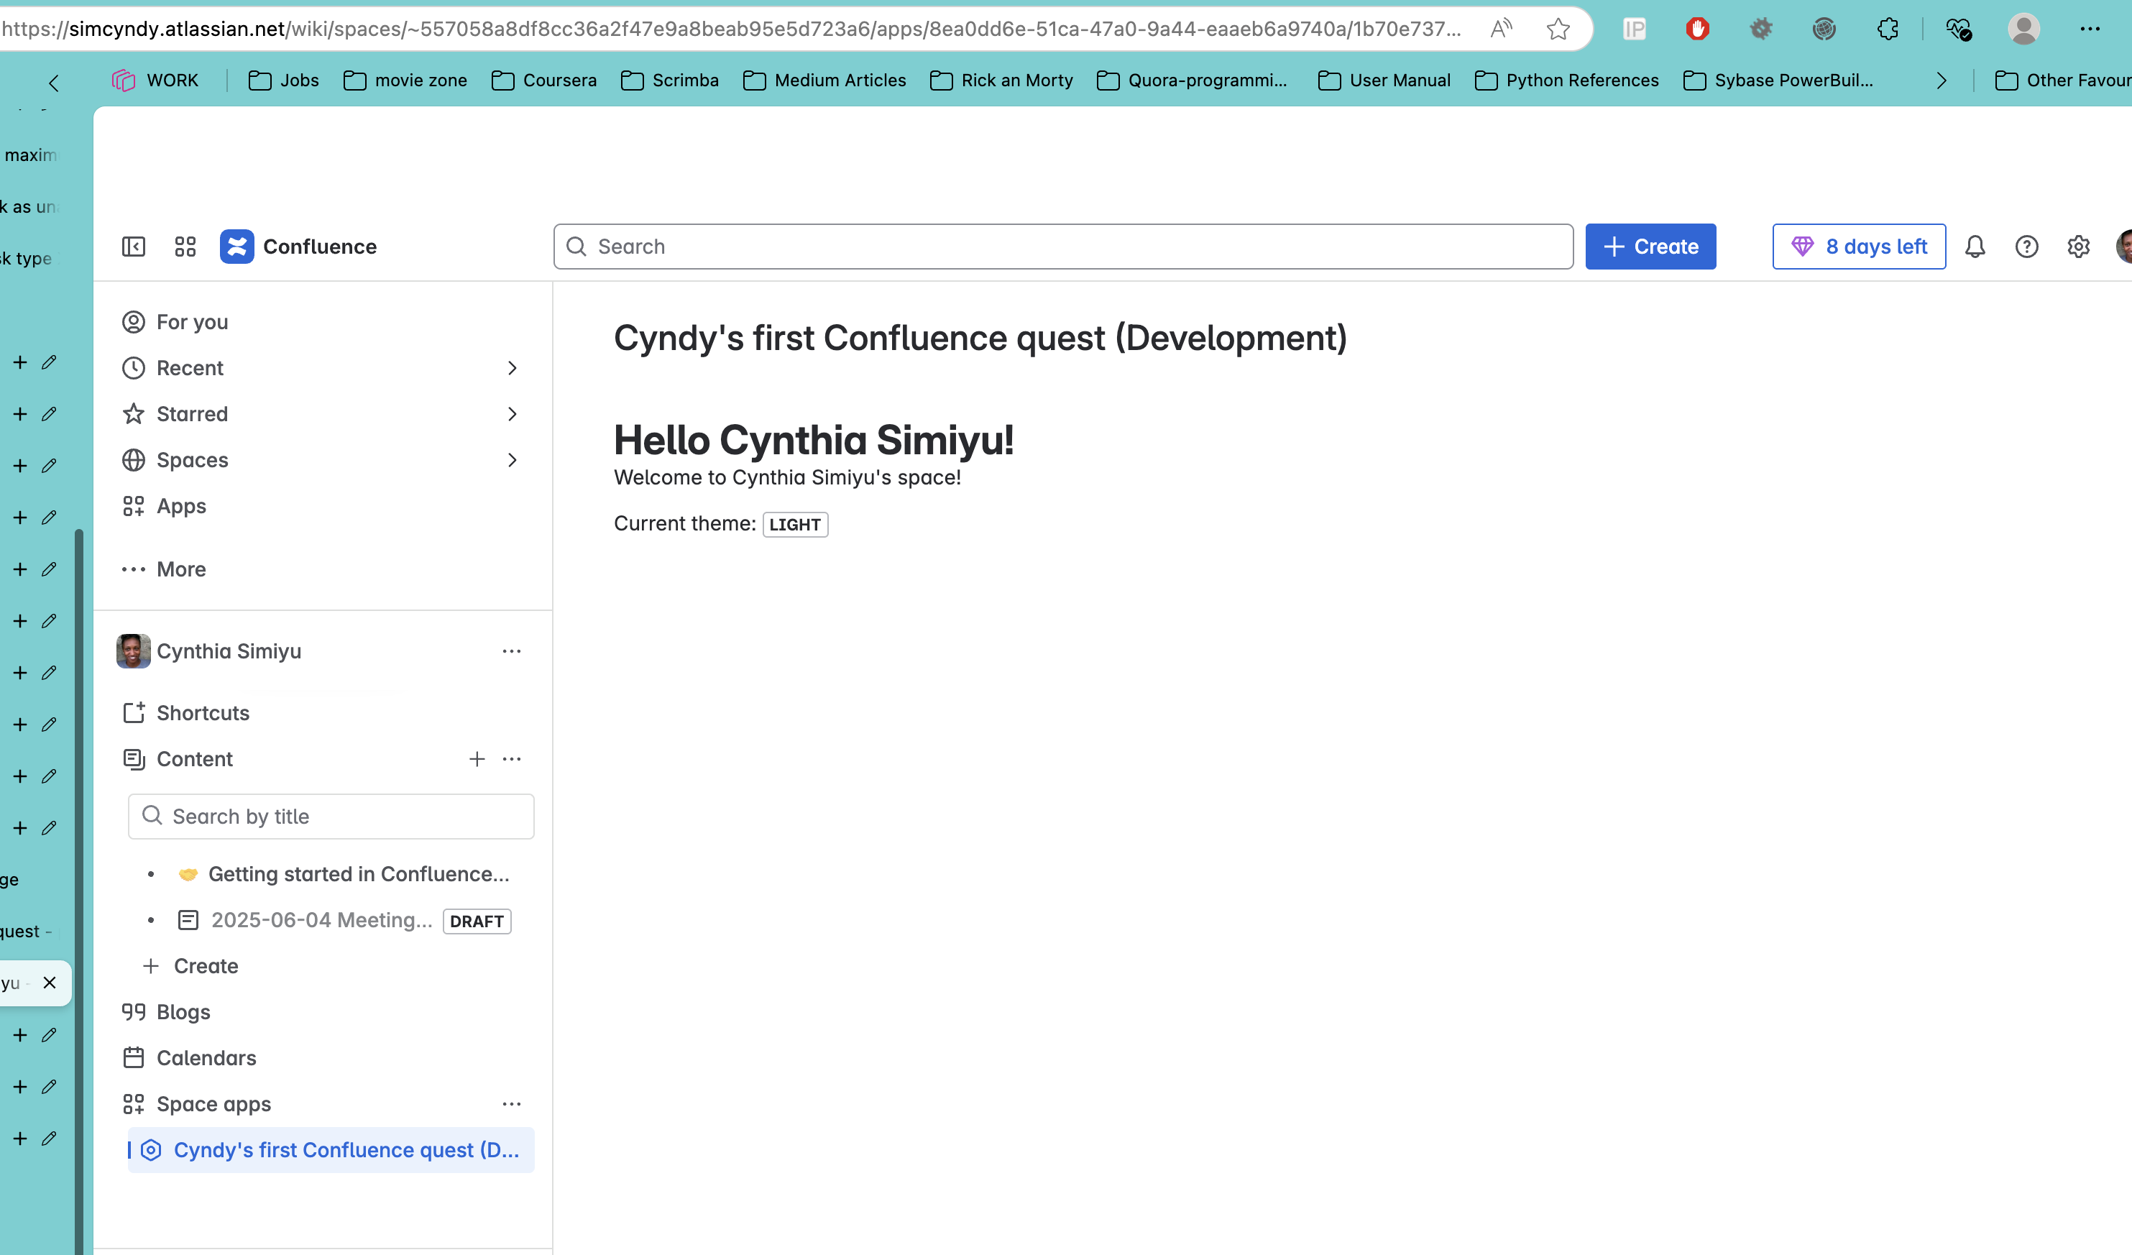Open the Blogs menu item

coord(183,1012)
